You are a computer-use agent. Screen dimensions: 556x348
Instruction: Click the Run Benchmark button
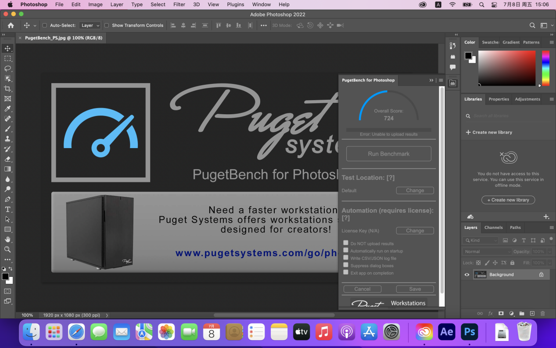389,154
